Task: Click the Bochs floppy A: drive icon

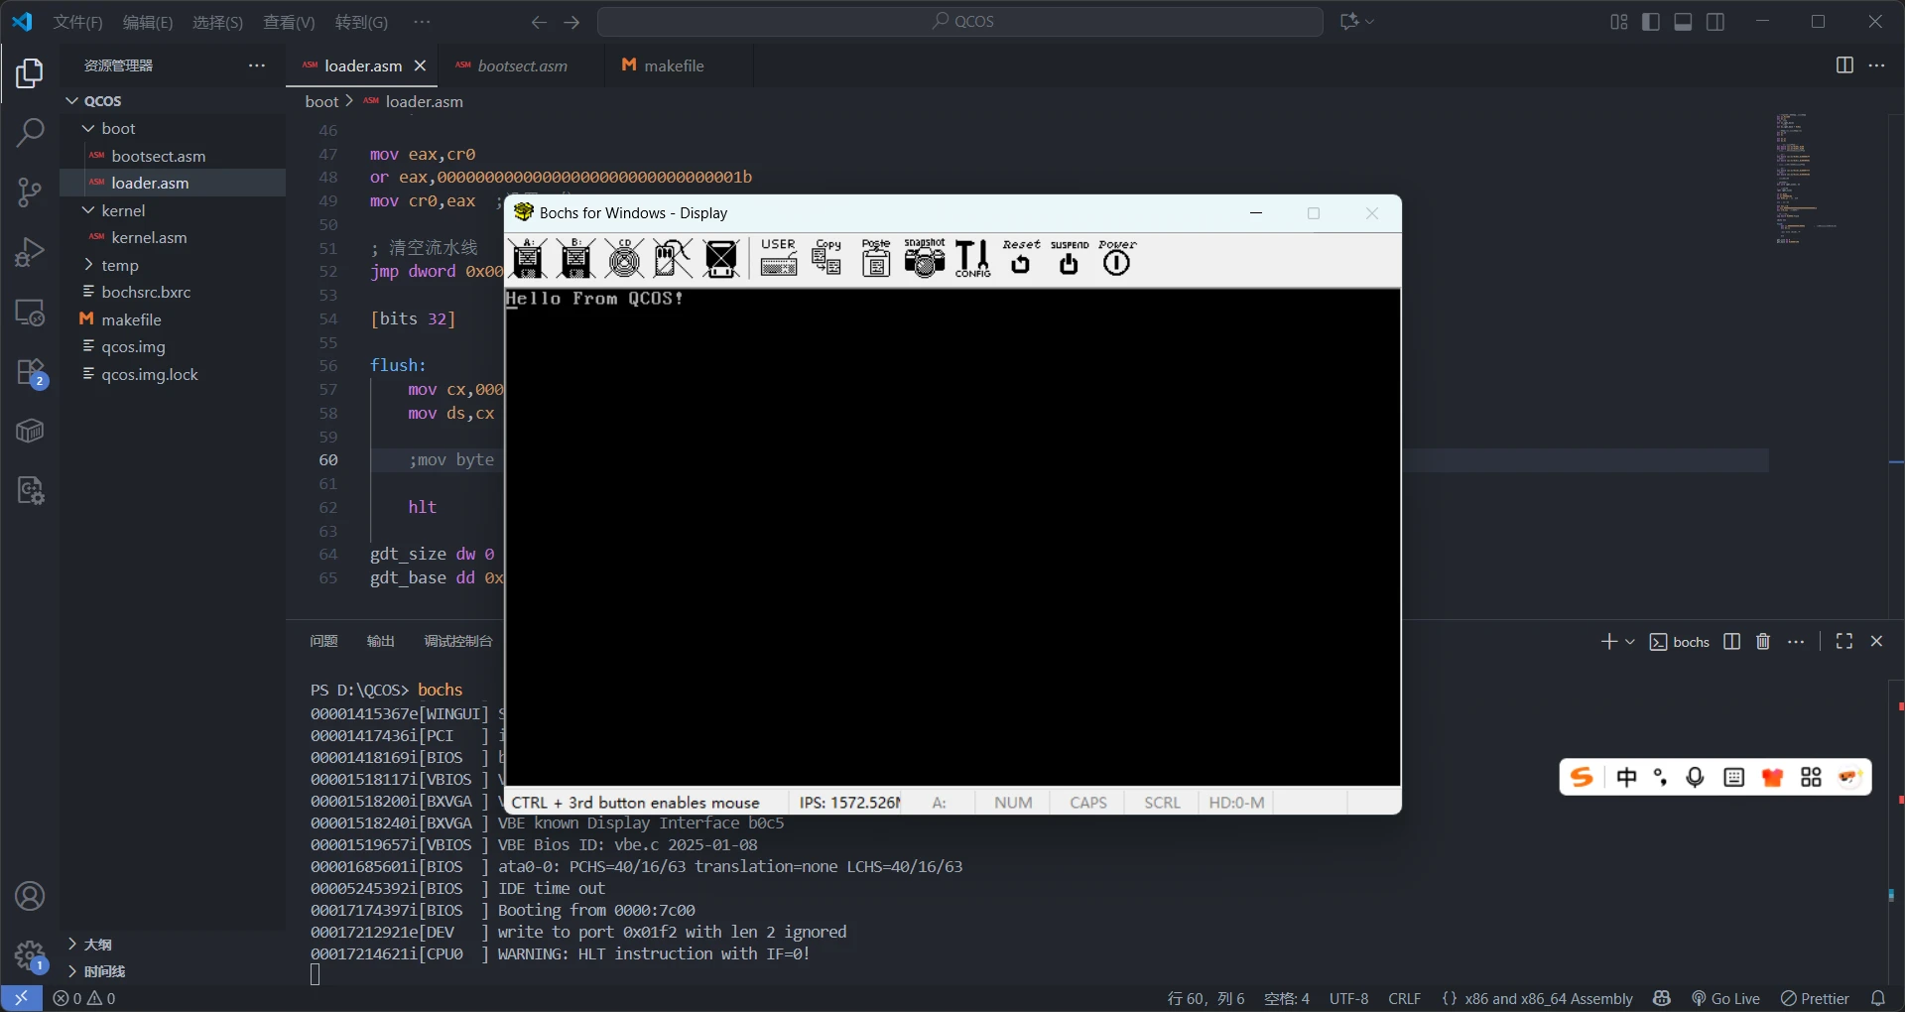Action: 528,260
